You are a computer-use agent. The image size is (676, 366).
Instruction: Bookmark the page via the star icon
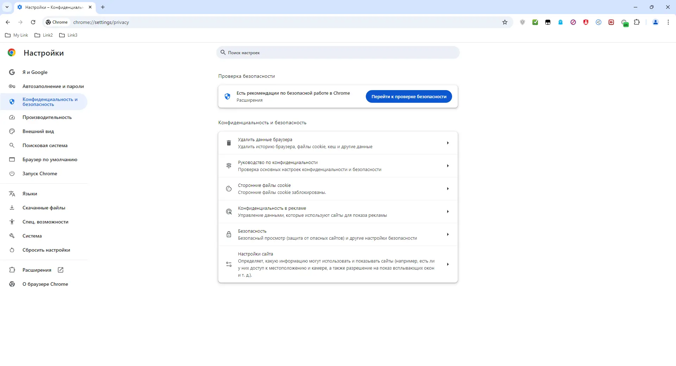tap(505, 22)
